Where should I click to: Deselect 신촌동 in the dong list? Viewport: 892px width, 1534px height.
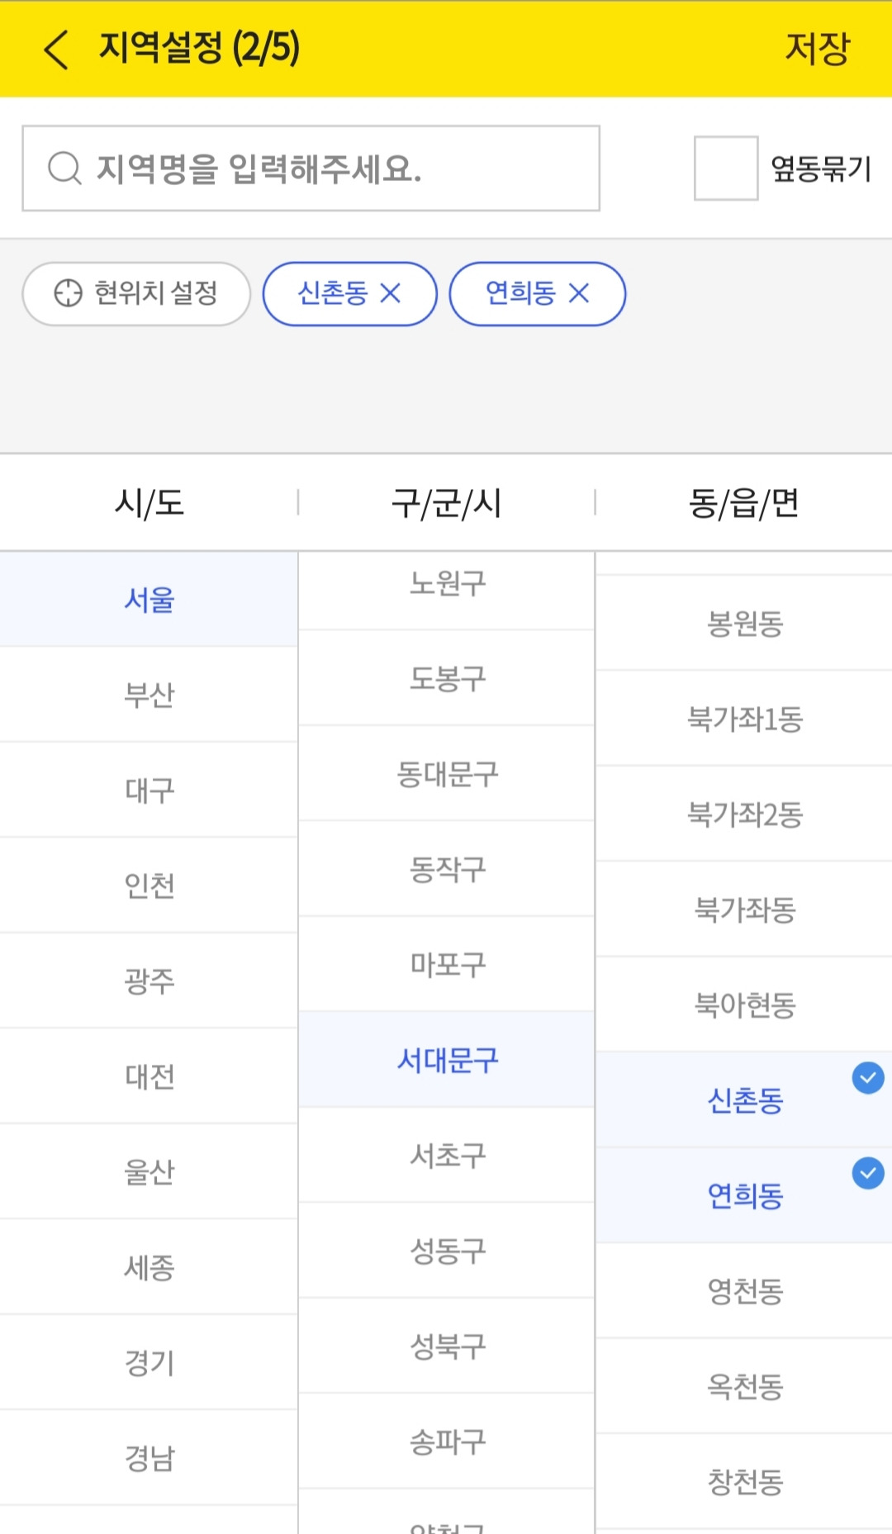pyautogui.click(x=744, y=1099)
